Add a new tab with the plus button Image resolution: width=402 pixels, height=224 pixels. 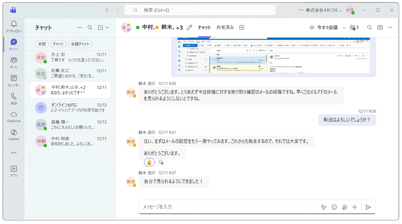click(242, 27)
